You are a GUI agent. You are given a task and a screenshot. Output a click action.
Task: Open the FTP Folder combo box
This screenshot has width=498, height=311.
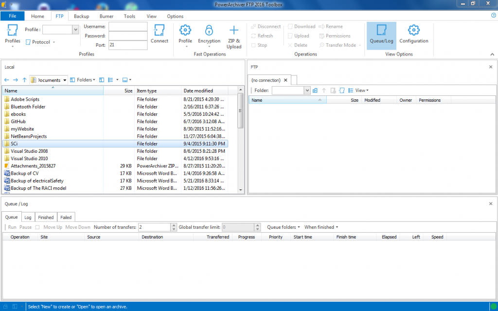click(x=307, y=91)
